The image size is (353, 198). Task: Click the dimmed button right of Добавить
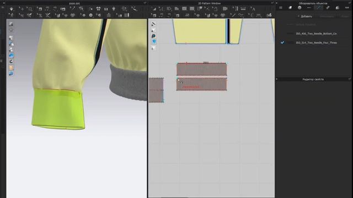click(327, 16)
